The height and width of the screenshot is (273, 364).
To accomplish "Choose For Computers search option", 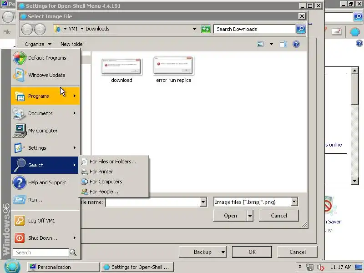I will 114,182.
